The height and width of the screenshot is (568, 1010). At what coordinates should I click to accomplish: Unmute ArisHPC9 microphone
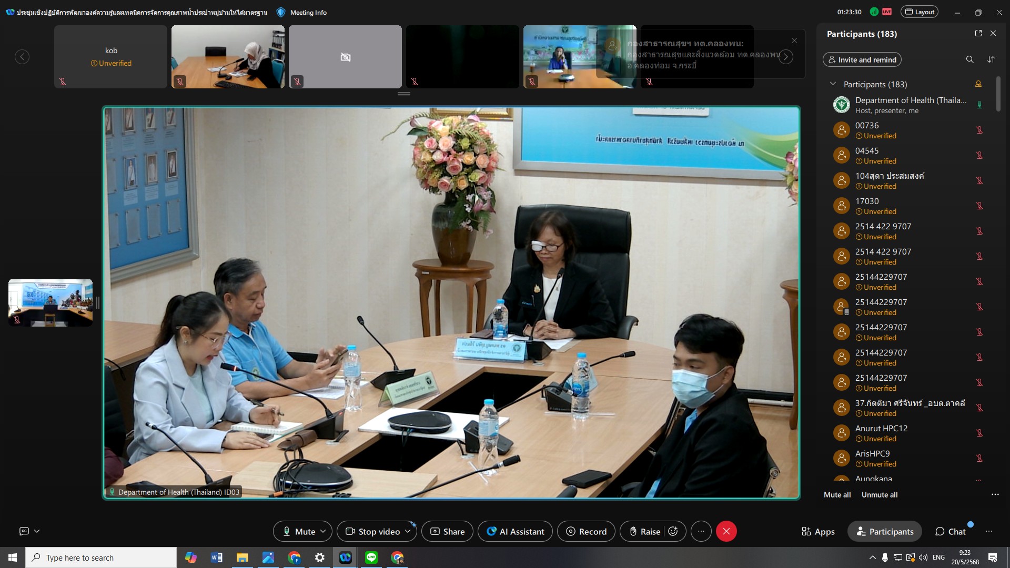(979, 458)
